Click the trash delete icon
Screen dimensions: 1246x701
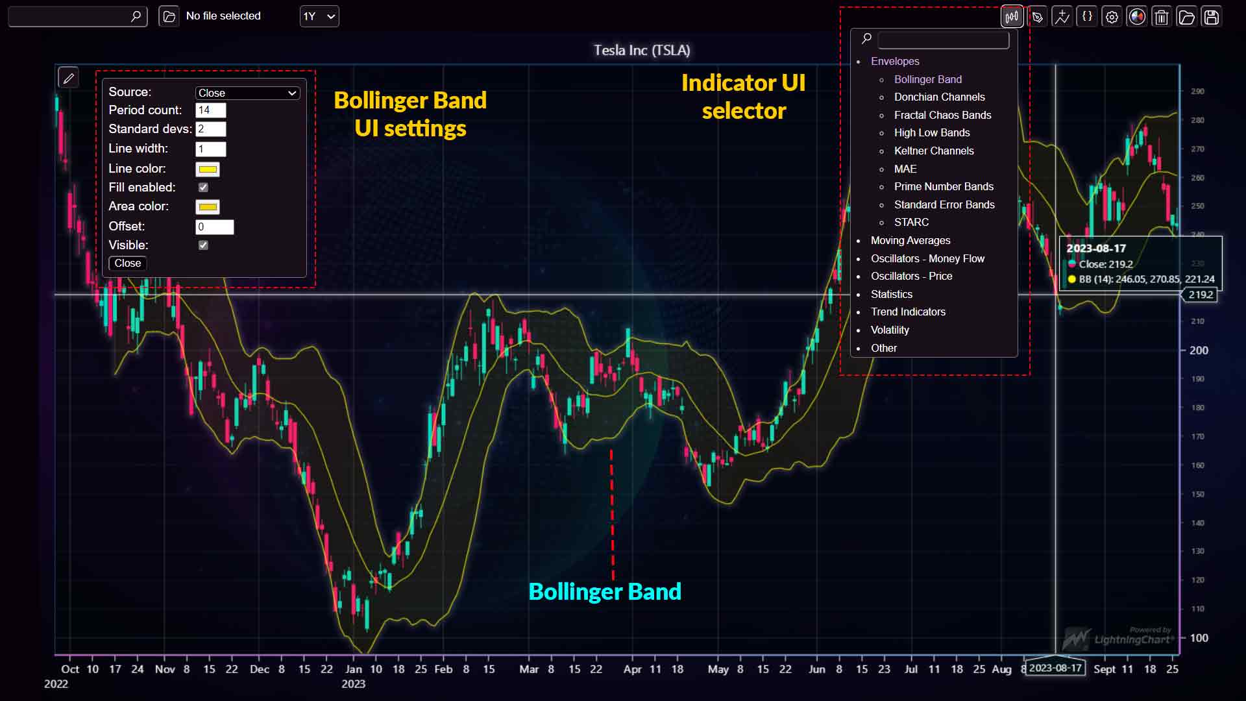coord(1162,16)
